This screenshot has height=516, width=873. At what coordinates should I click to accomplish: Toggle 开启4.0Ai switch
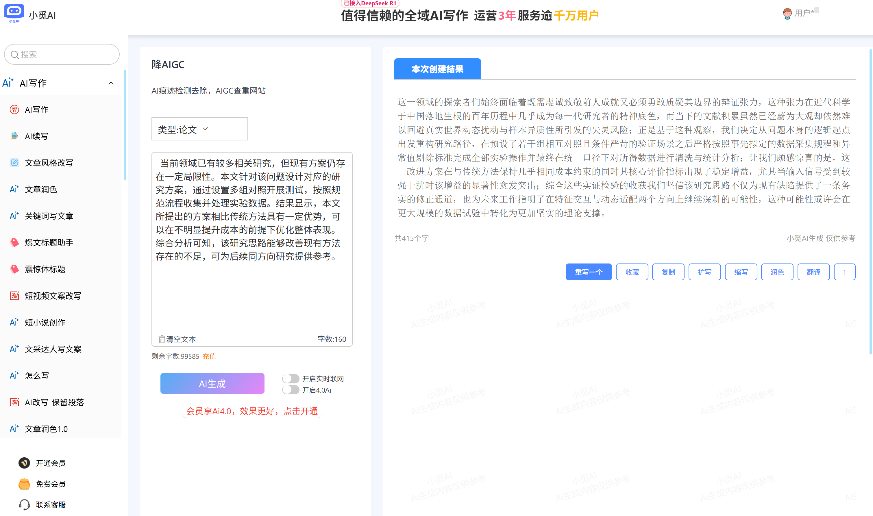291,390
